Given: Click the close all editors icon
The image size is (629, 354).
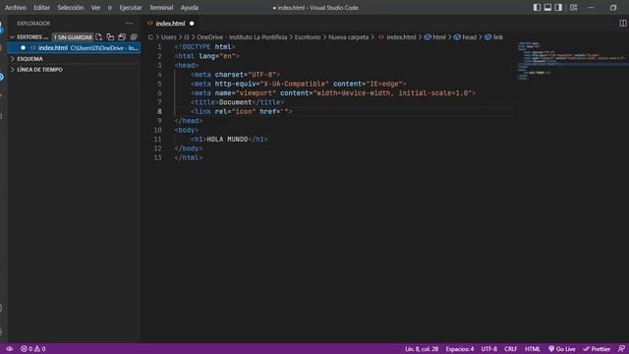Looking at the screenshot, I should (x=134, y=37).
